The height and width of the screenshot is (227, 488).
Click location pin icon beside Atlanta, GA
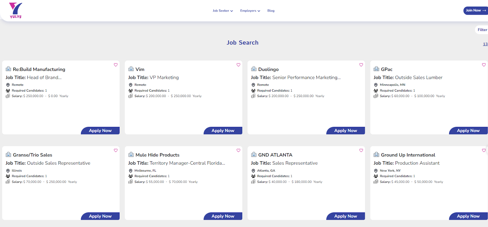coord(253,171)
